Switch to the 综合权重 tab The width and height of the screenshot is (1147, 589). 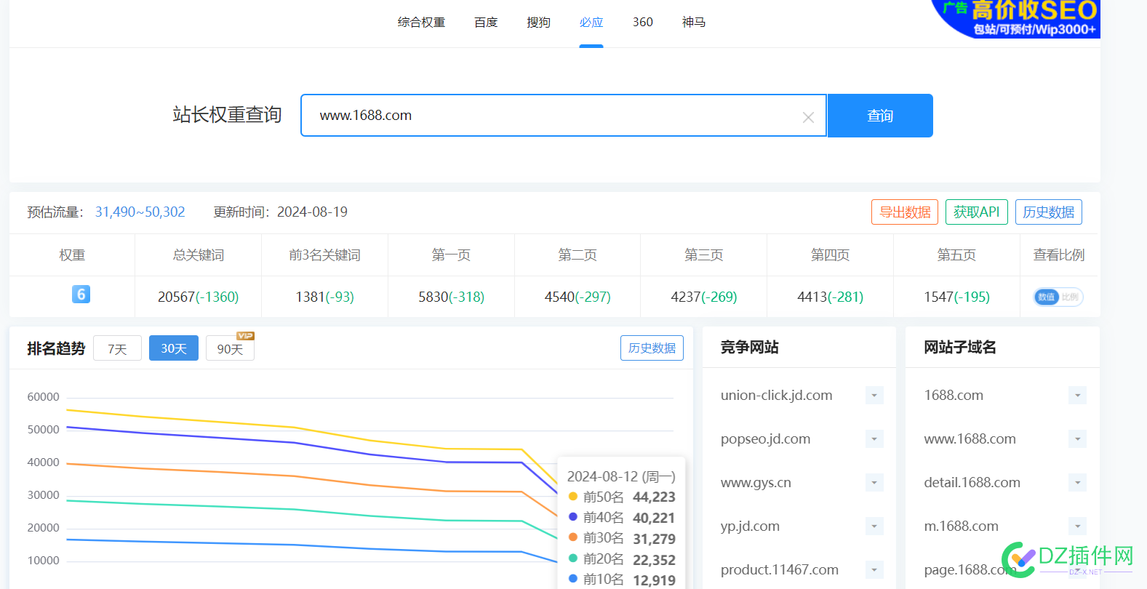coord(421,23)
